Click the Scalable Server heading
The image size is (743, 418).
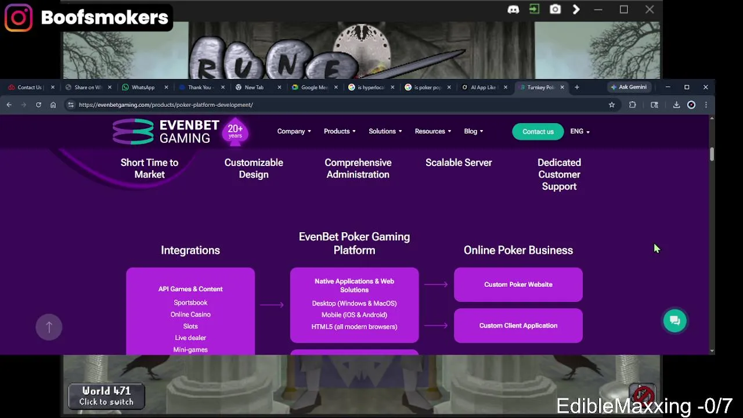point(459,163)
